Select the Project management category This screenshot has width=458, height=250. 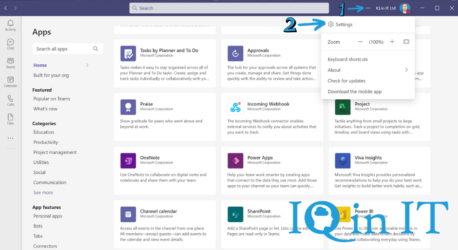point(55,152)
